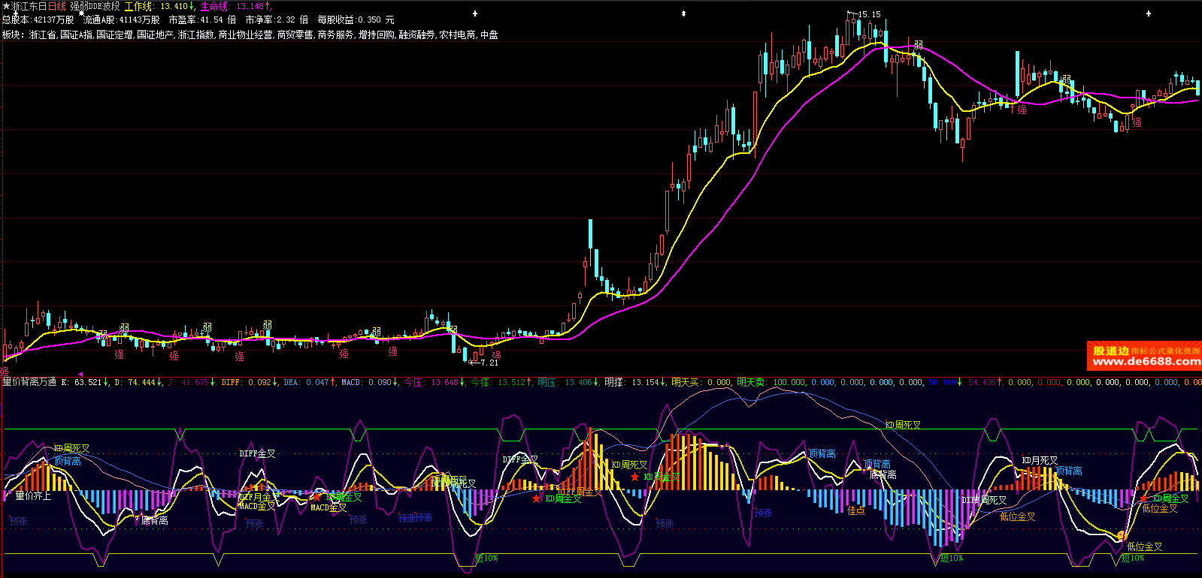The height and width of the screenshot is (578, 1202).
Task: Click the red star beside MACD金叉 label
Action: coord(316,497)
